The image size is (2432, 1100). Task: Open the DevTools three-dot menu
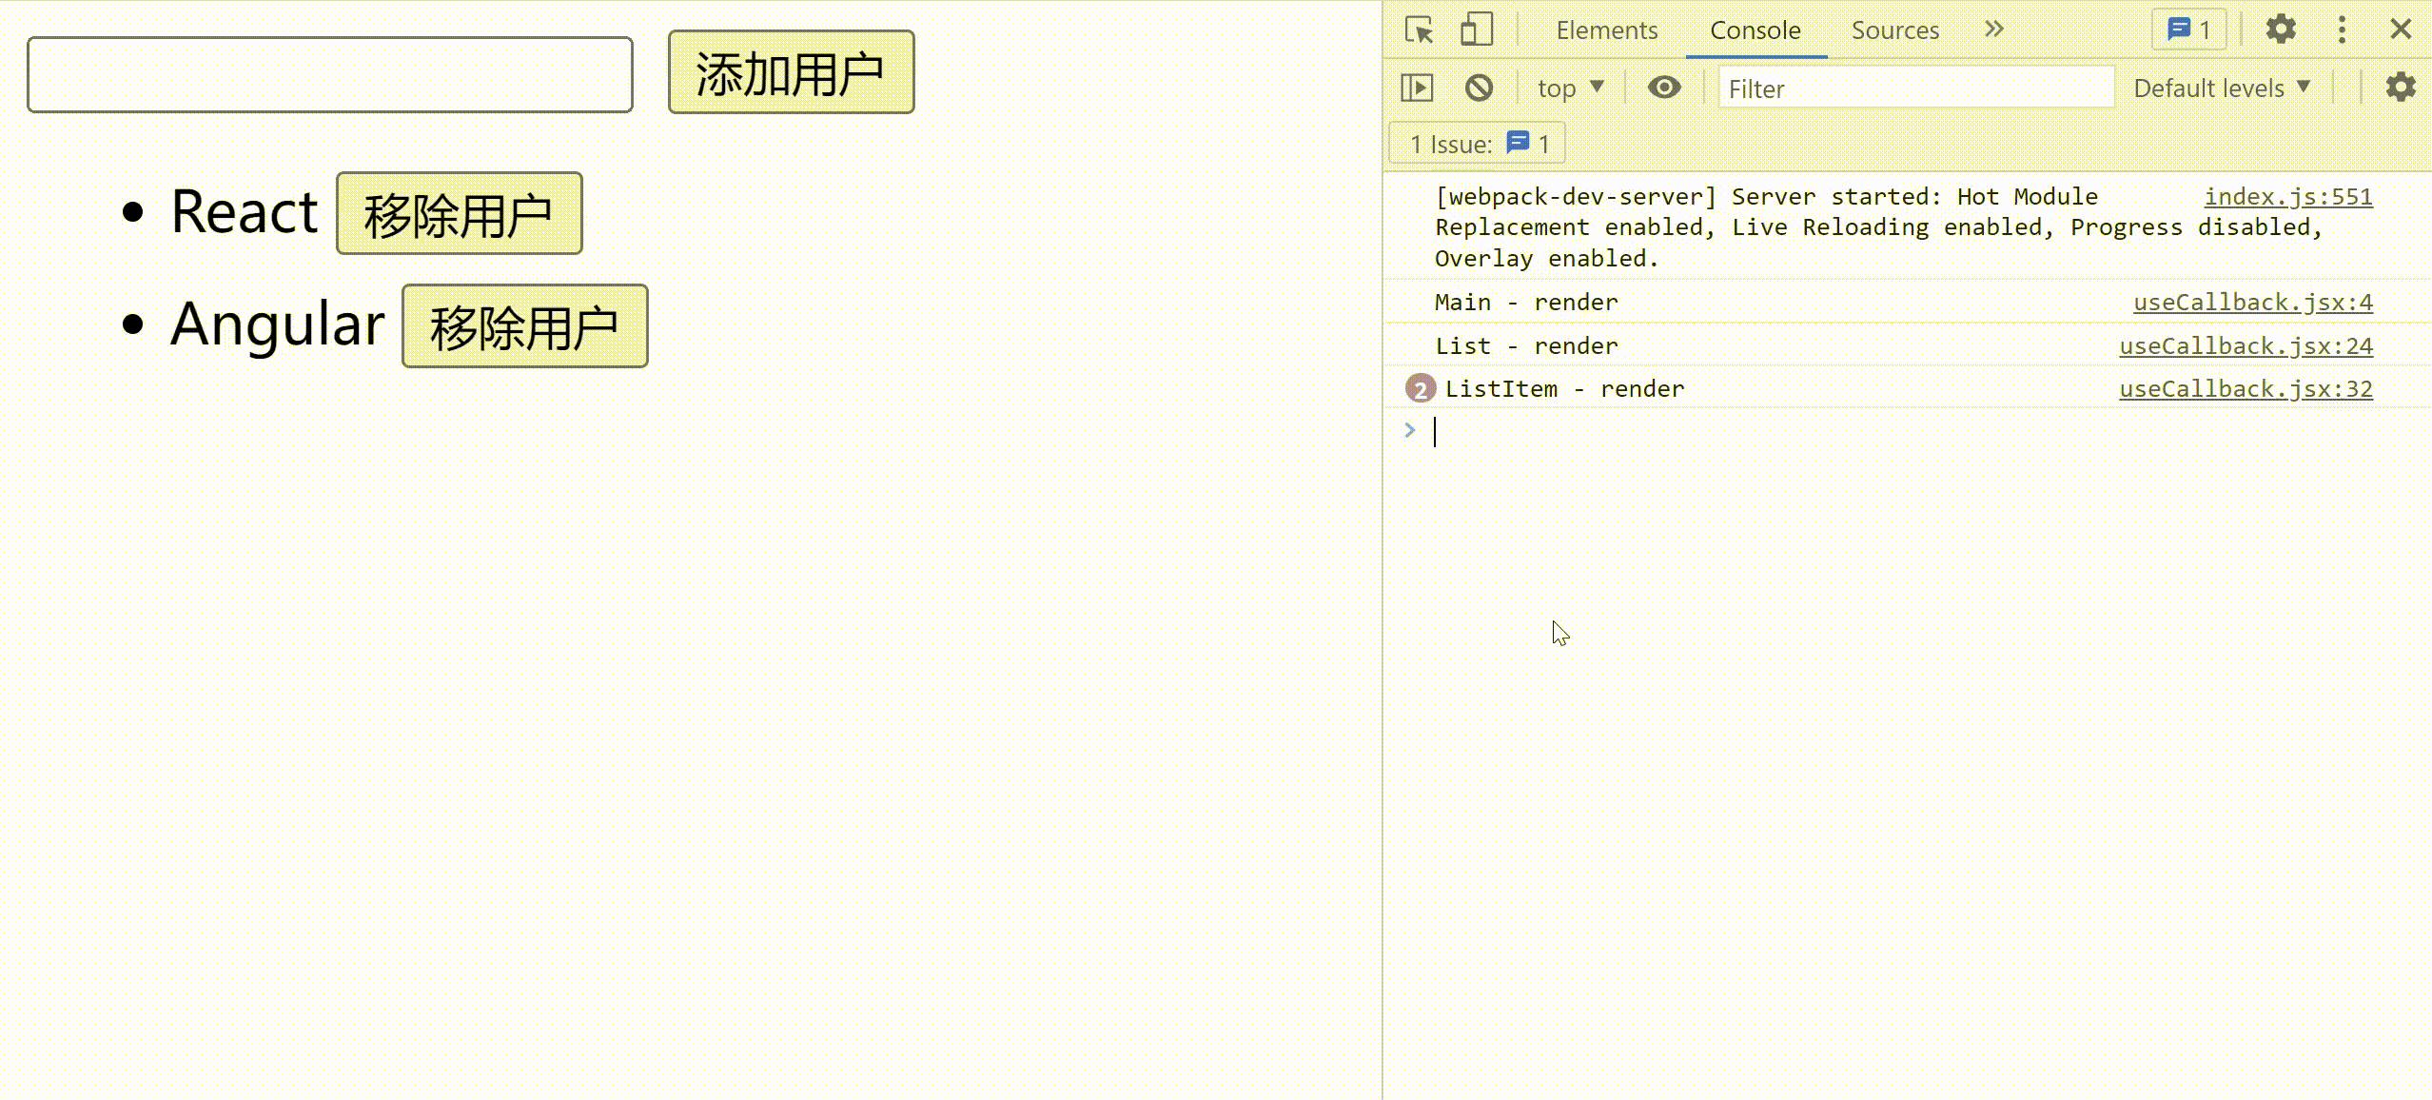tap(2342, 30)
